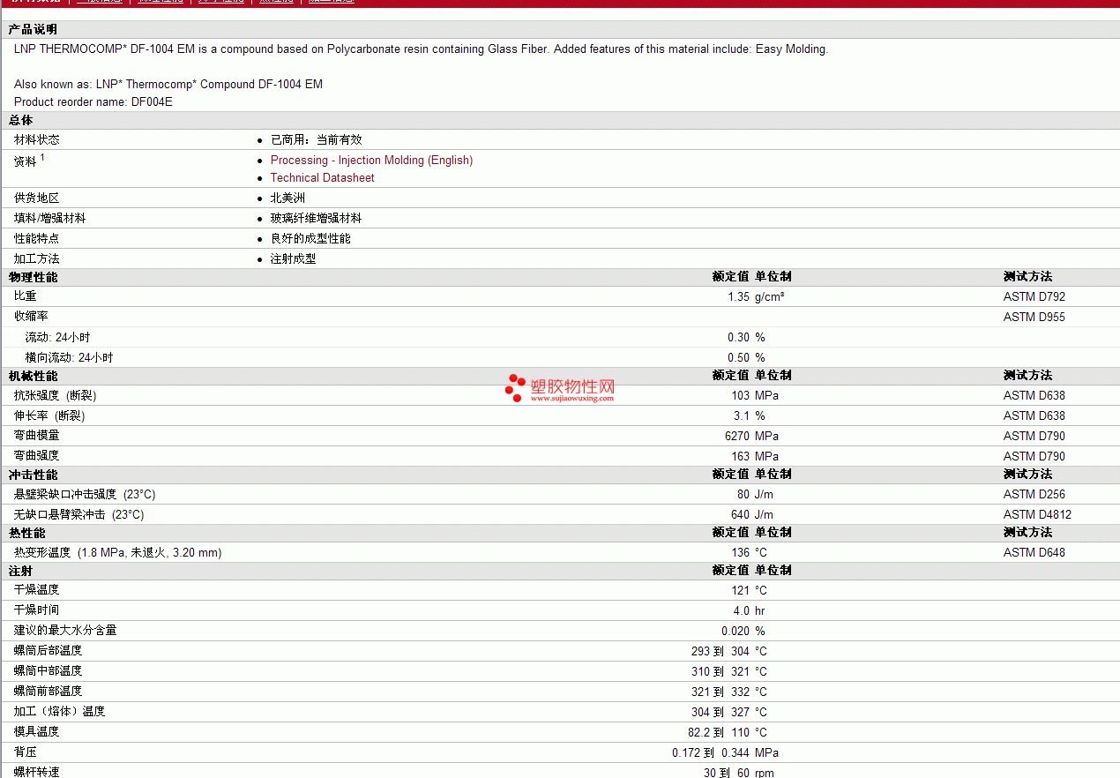
Task: Select the value 良好的成型性能
Action: pyautogui.click(x=310, y=238)
